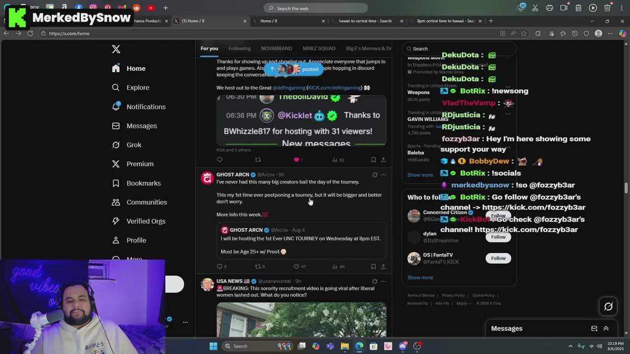Screen dimensions: 630x354
Task: Bookmark the GHOST ARCN post
Action: pos(374,266)
